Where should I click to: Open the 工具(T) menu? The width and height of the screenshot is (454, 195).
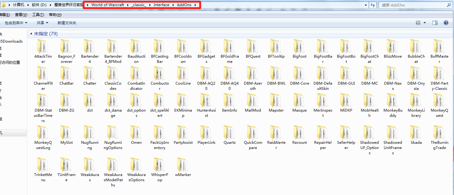[38, 15]
